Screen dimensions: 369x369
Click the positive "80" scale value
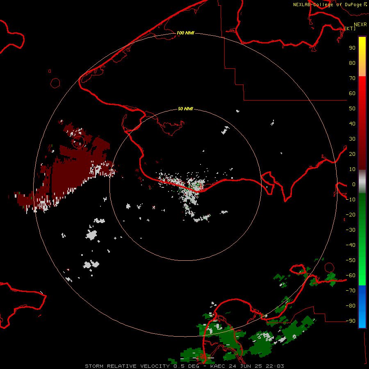click(x=352, y=63)
